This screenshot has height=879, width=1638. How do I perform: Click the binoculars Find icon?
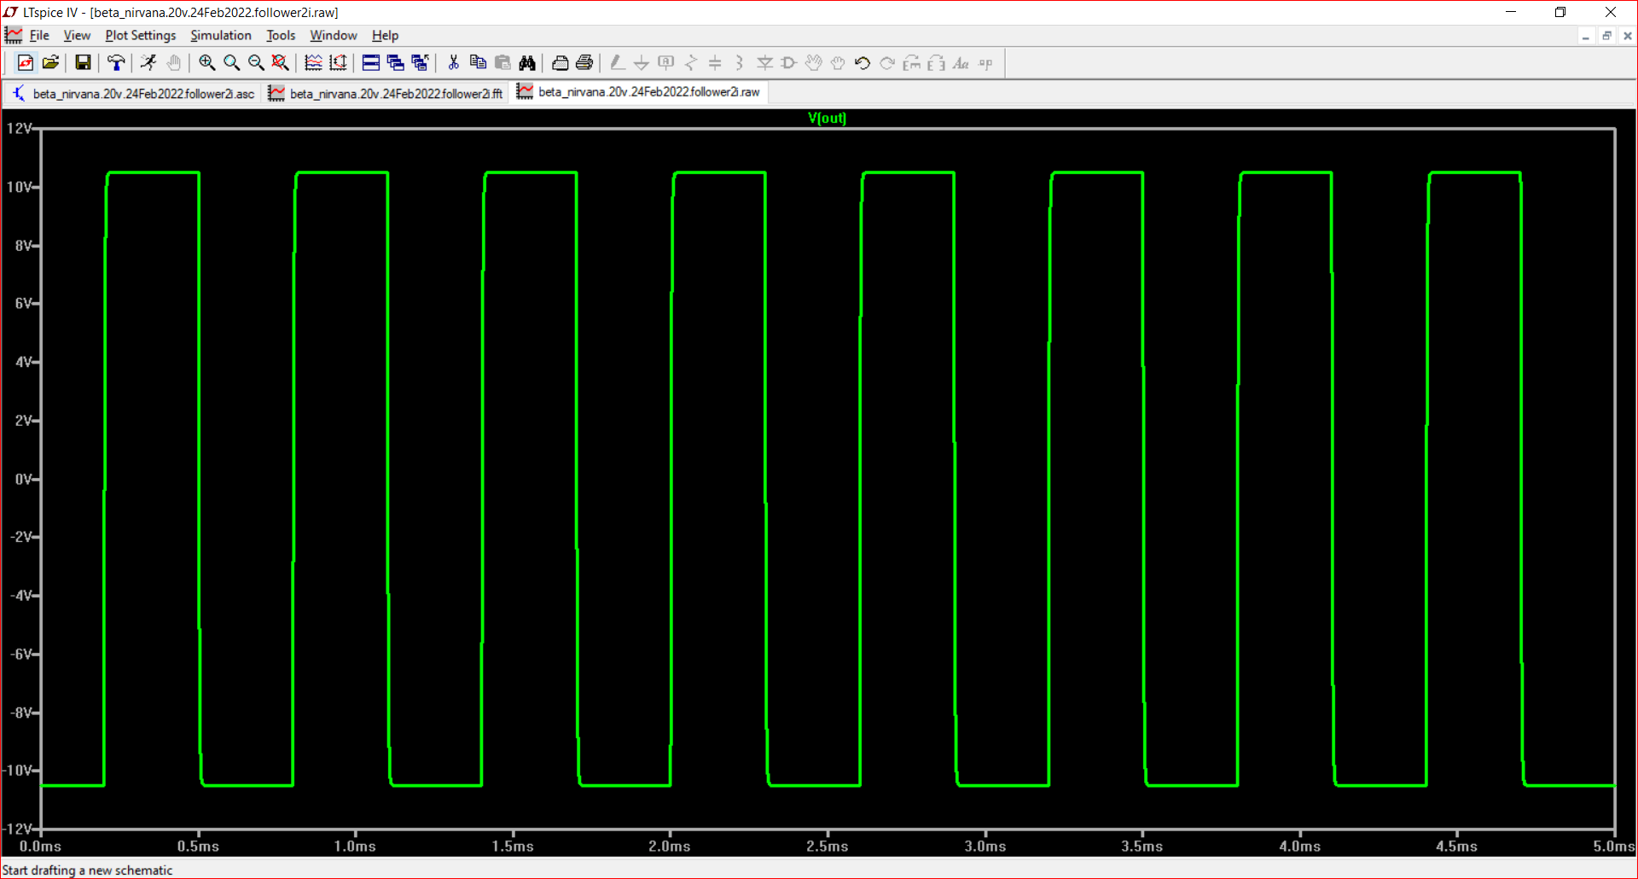pos(527,63)
